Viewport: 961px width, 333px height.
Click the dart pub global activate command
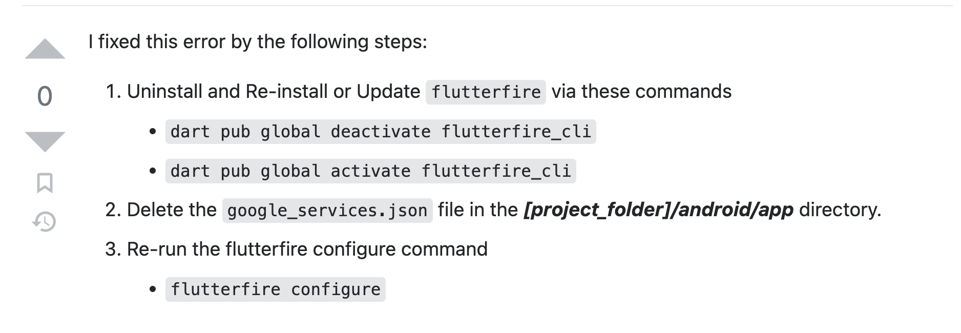click(x=371, y=171)
